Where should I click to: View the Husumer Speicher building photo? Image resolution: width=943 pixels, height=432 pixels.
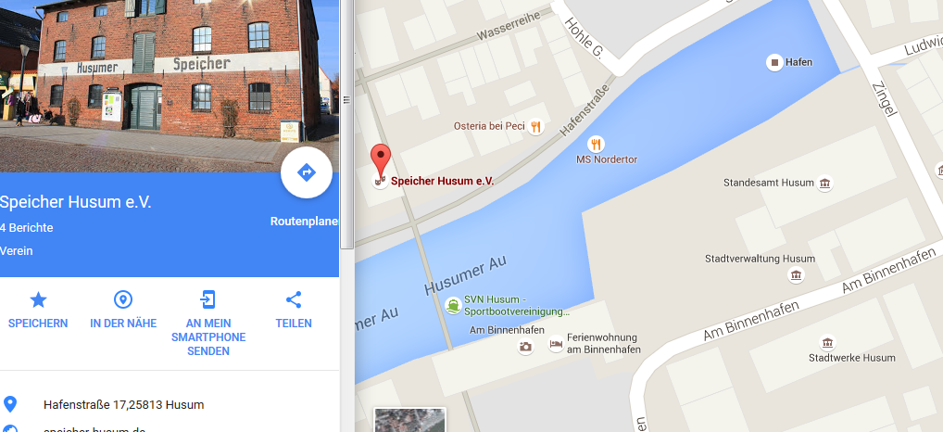(170, 86)
